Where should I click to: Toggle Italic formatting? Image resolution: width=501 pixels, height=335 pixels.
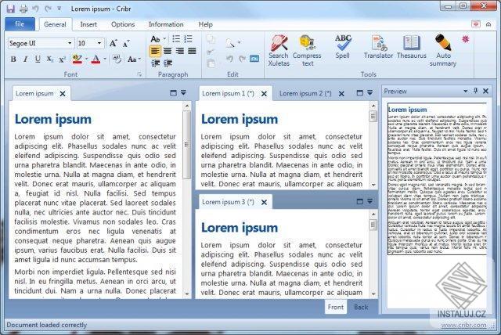tap(25, 59)
